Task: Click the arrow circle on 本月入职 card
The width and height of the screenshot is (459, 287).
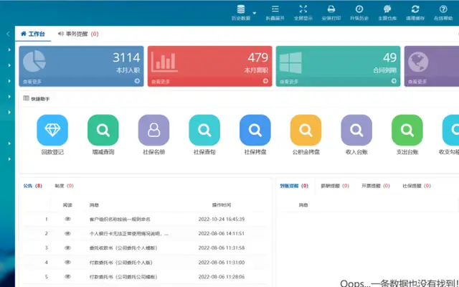Action: click(x=137, y=81)
